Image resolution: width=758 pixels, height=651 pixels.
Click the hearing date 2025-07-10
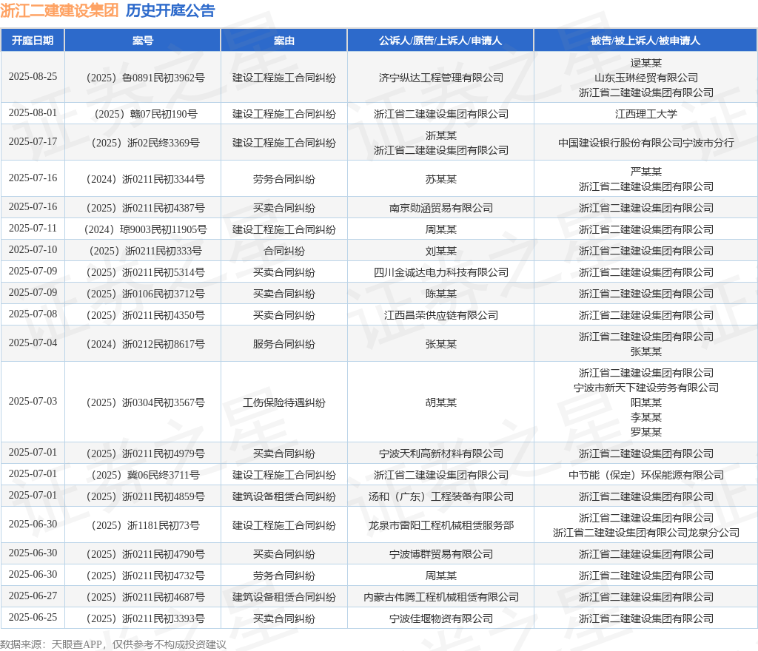pyautogui.click(x=33, y=250)
